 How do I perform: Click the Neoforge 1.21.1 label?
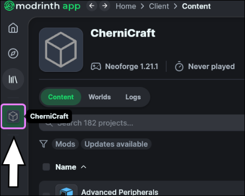(x=131, y=66)
